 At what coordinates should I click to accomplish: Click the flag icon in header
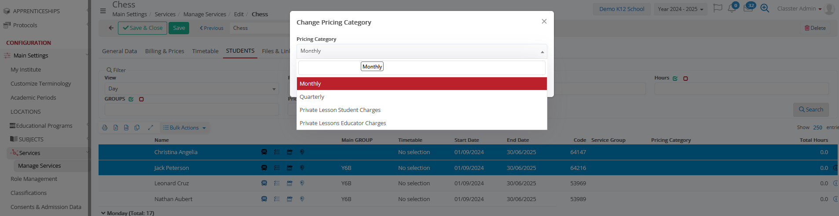point(718,8)
